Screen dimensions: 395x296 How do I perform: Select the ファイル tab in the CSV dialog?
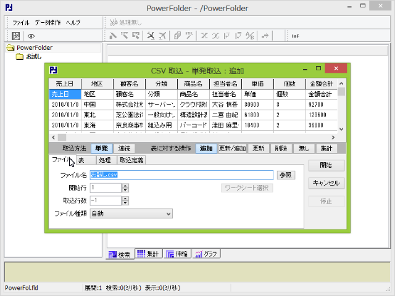[x=62, y=160]
